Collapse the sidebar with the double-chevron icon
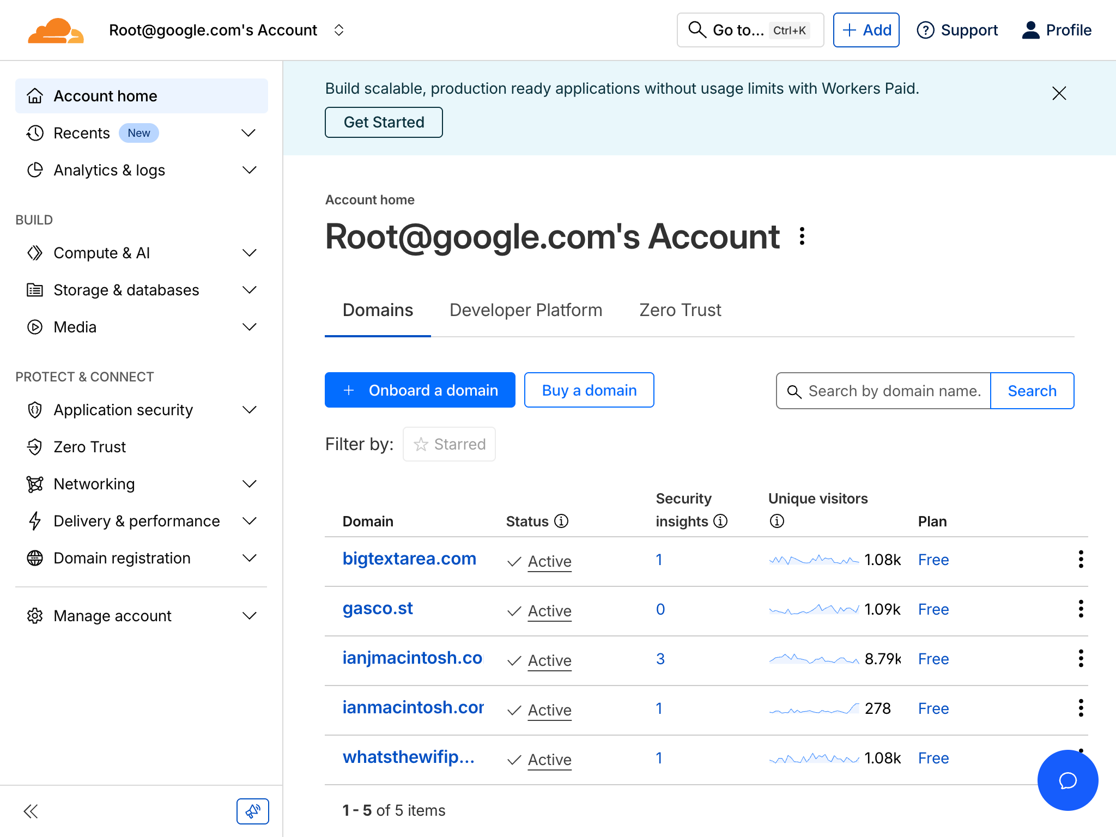The height and width of the screenshot is (837, 1116). (31, 811)
